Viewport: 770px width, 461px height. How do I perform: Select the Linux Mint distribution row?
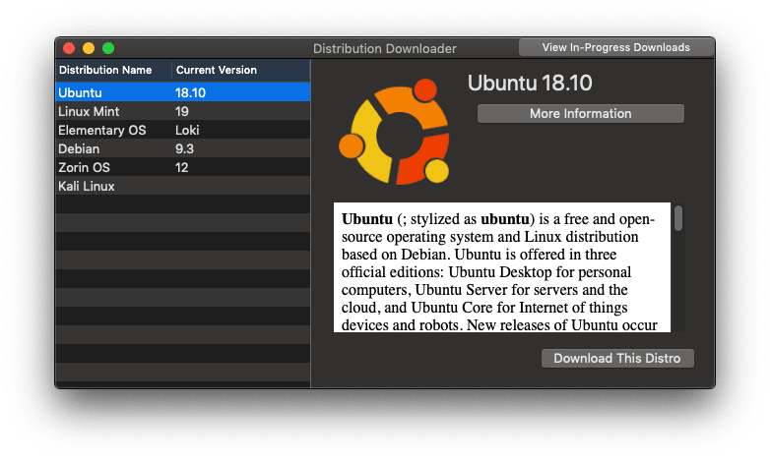pyautogui.click(x=183, y=111)
